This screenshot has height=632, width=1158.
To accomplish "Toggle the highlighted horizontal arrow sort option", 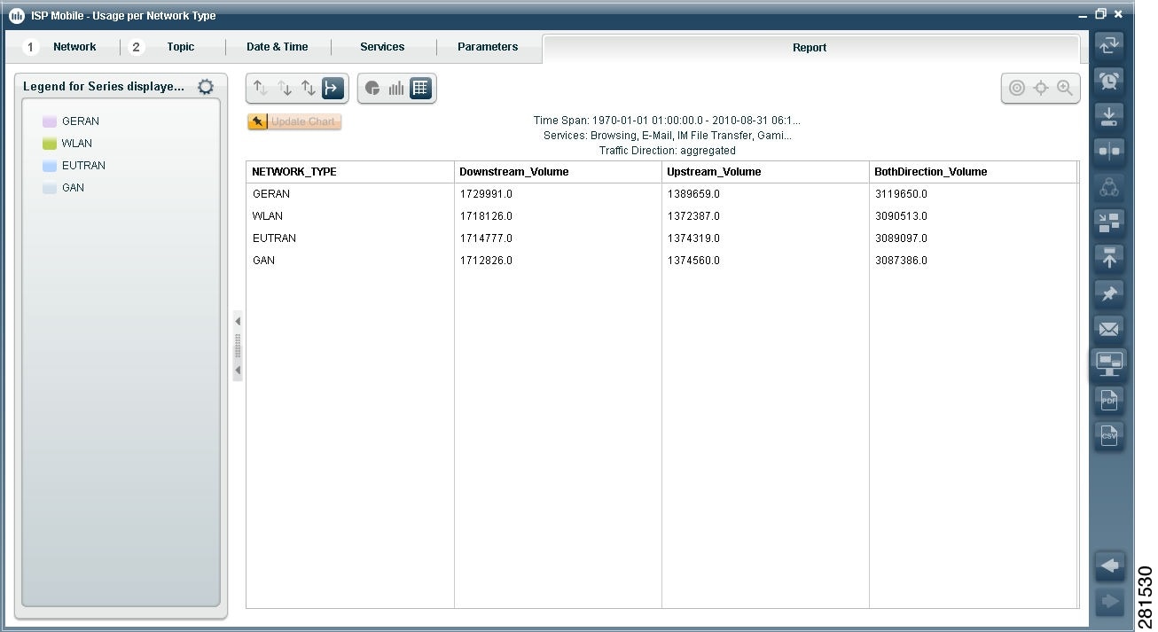I will [331, 88].
